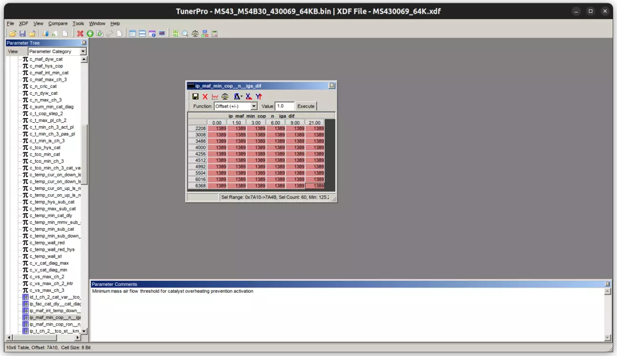Pin the Parameter Tree panel
The image size is (617, 356).
pyautogui.click(x=84, y=43)
